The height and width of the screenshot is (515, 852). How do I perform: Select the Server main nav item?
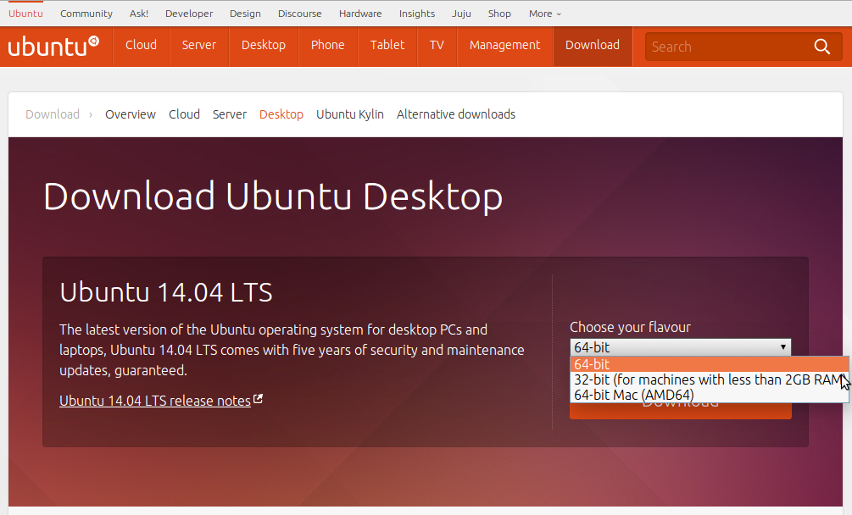(x=199, y=45)
